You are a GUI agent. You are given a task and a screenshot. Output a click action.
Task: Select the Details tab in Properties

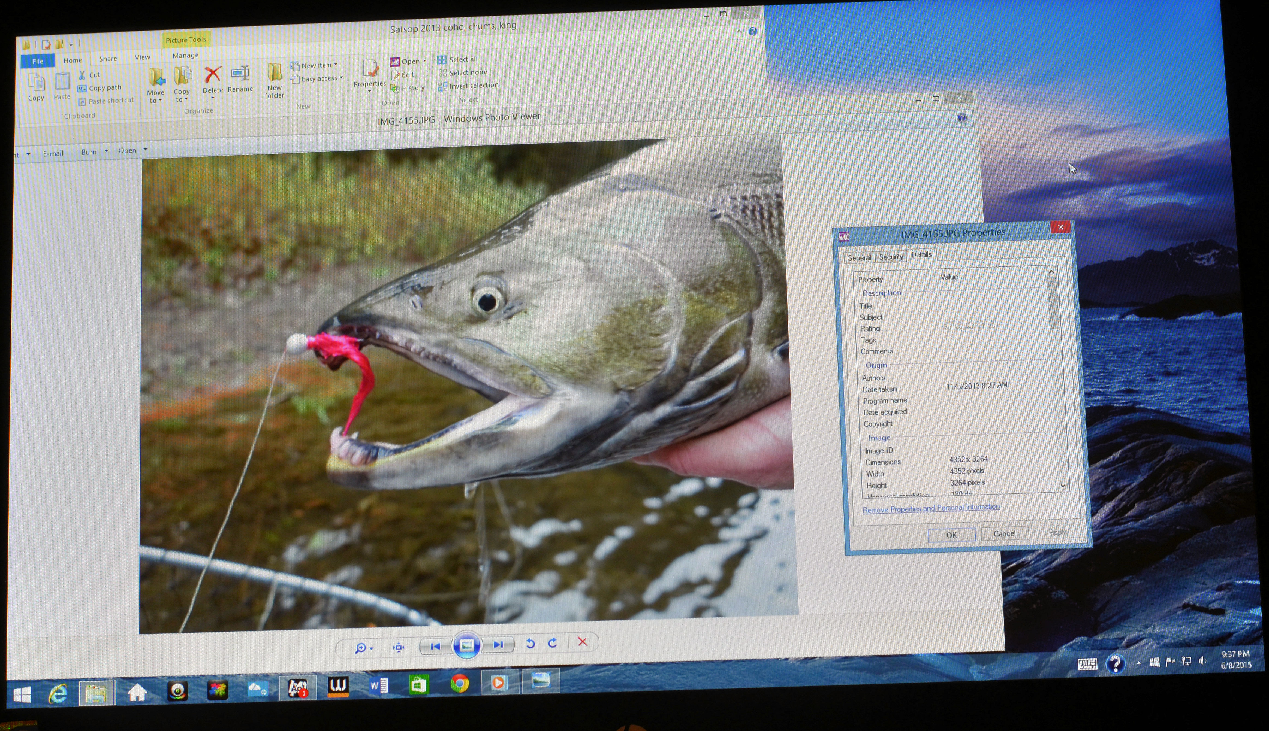pos(921,254)
